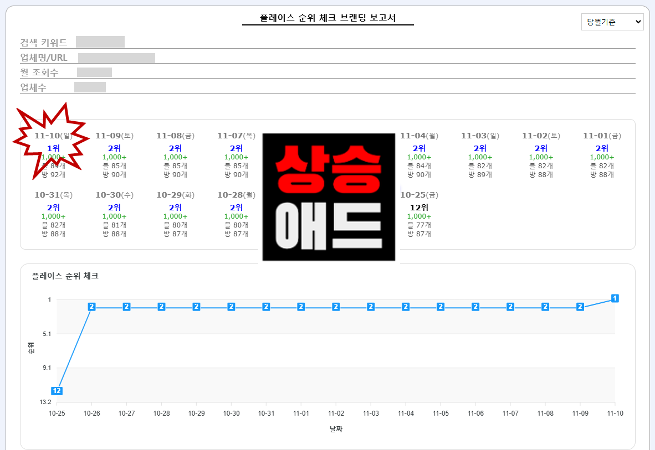Click chart data point 12 at 10-25

pos(57,391)
